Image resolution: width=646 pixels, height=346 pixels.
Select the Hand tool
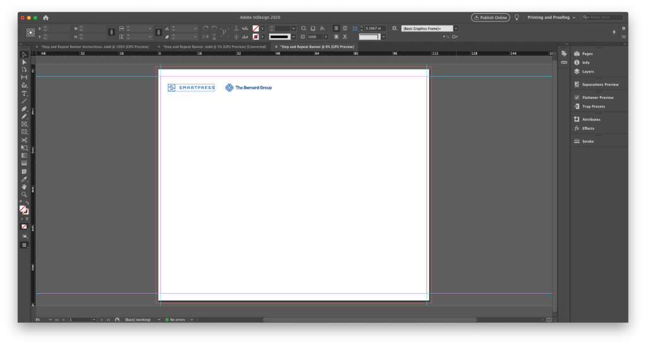[x=24, y=187]
